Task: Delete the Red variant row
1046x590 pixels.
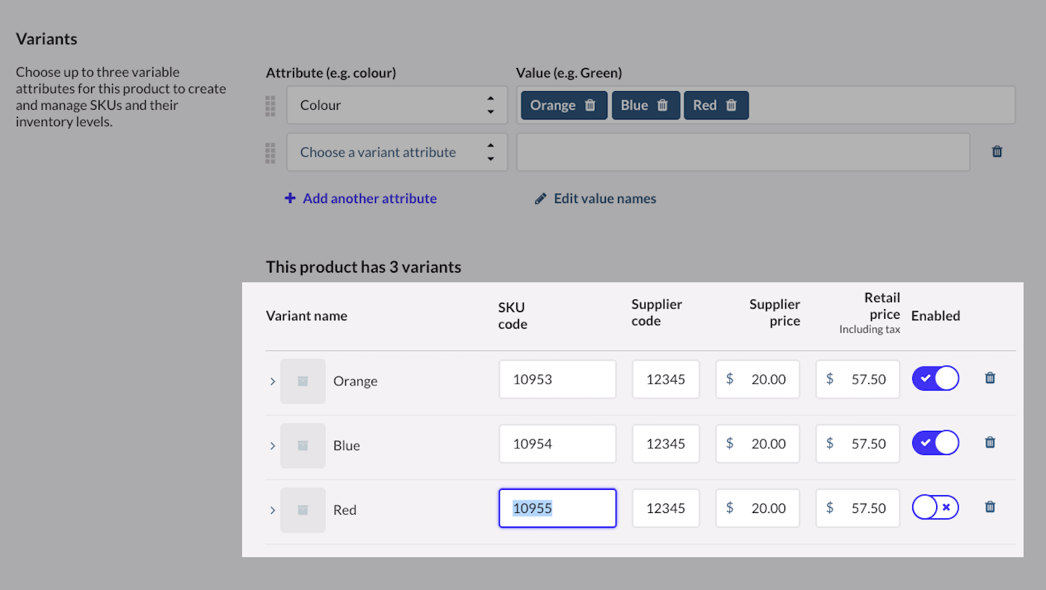Action: 990,507
